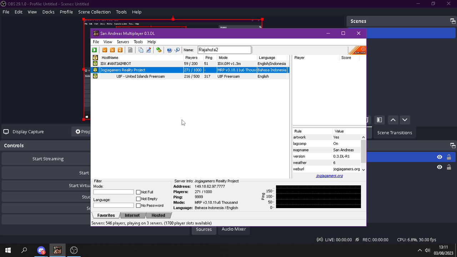Click the lock icon on UIF Freeroam row
This screenshot has height=257, width=457.
click(x=95, y=76)
